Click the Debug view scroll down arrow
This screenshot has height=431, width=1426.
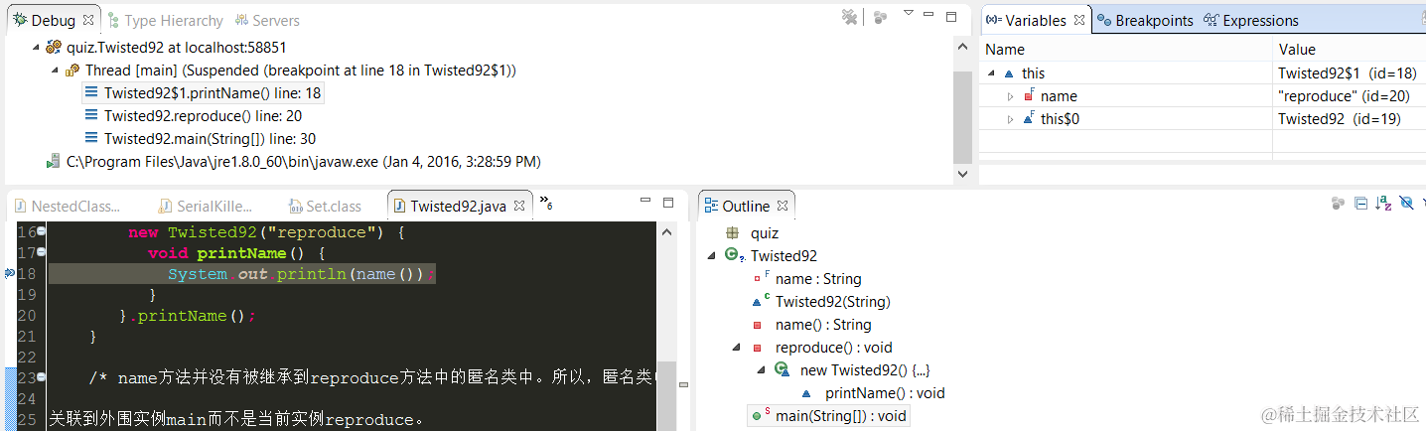tap(961, 174)
